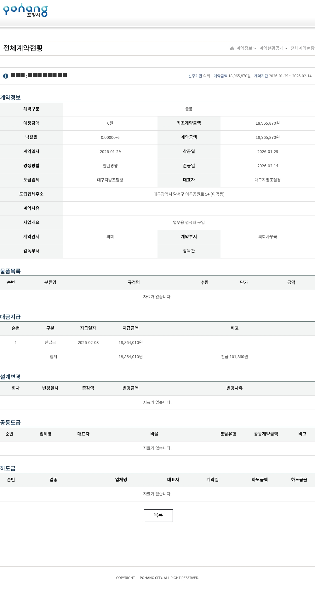This screenshot has height=598, width=315.
Task: Select the 전체계약현황 breadcrumb item
Action: [x=302, y=48]
